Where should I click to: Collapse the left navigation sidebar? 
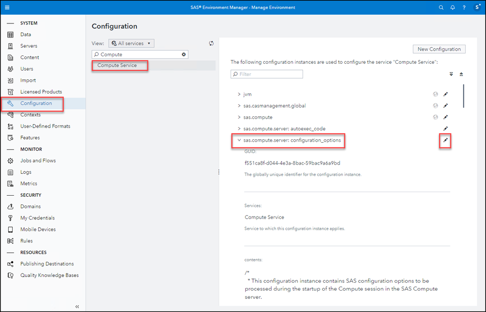pyautogui.click(x=77, y=306)
